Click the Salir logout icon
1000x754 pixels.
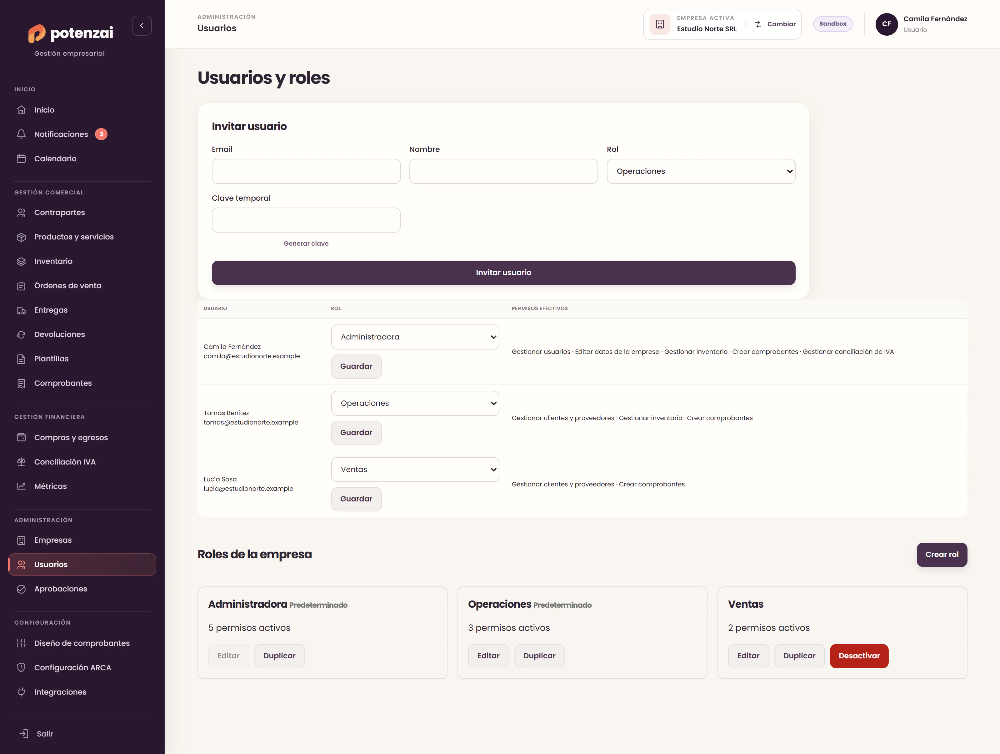[24, 734]
